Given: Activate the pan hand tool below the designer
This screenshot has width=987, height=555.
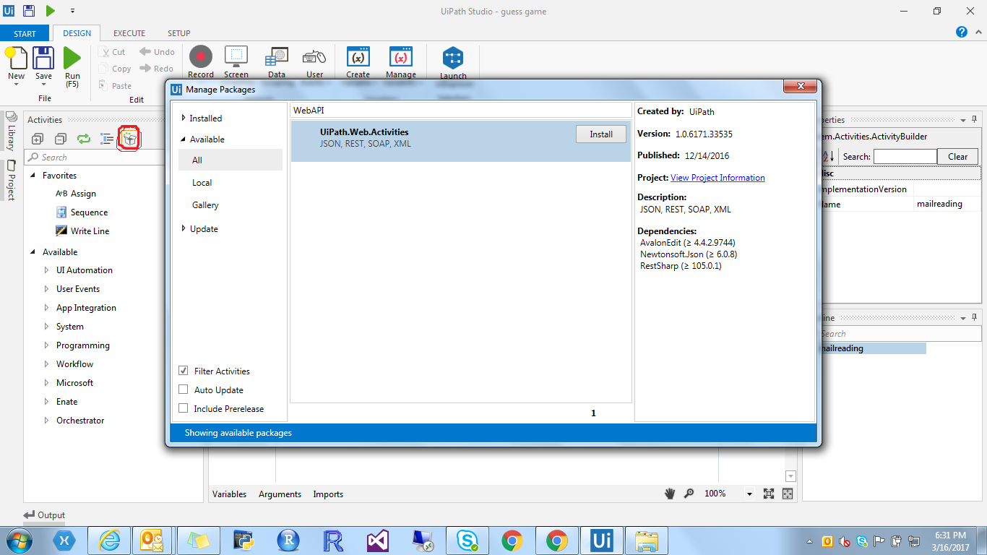Looking at the screenshot, I should (x=668, y=494).
